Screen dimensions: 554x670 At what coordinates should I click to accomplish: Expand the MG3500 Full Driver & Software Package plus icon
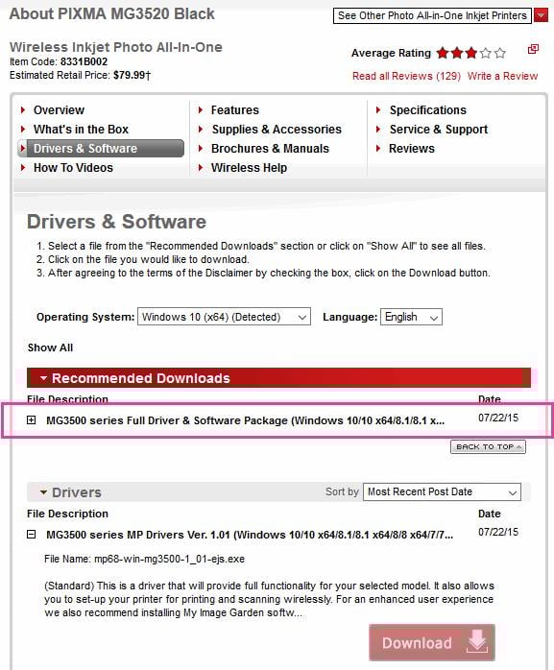(x=32, y=420)
